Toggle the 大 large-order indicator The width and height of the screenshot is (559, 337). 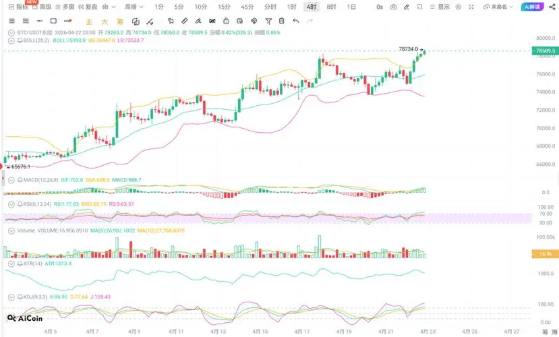pos(105,22)
